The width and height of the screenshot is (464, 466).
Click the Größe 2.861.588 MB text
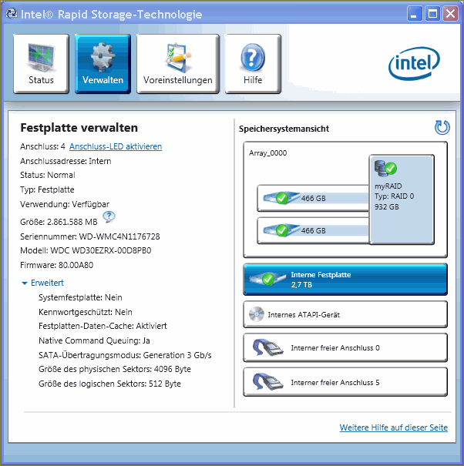[59, 222]
